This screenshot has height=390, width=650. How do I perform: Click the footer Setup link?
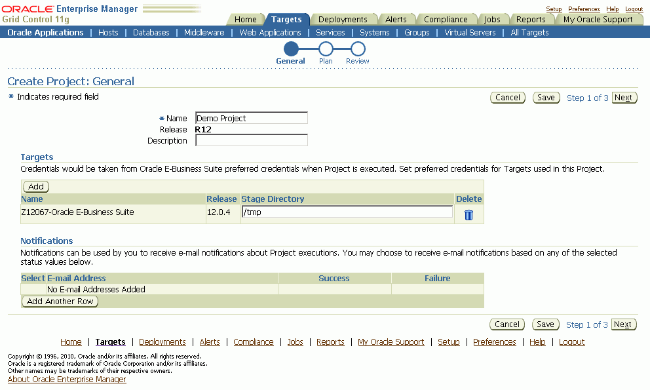[449, 342]
